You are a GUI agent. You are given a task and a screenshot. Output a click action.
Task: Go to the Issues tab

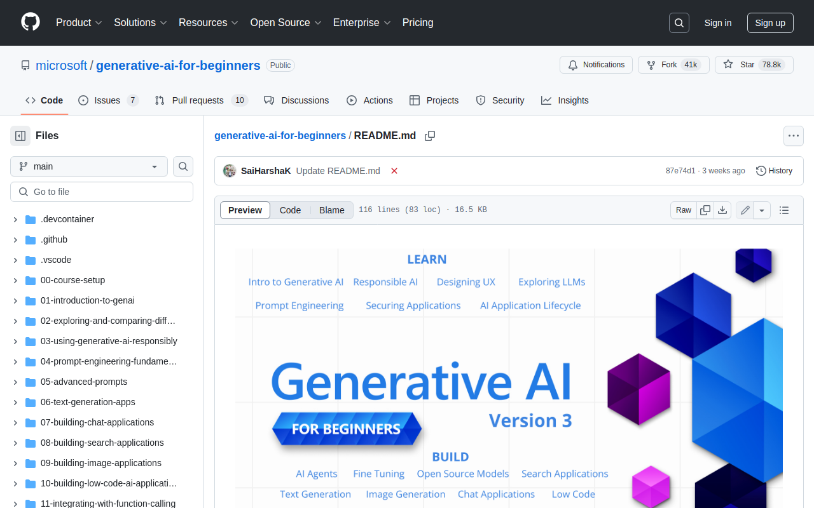click(108, 100)
